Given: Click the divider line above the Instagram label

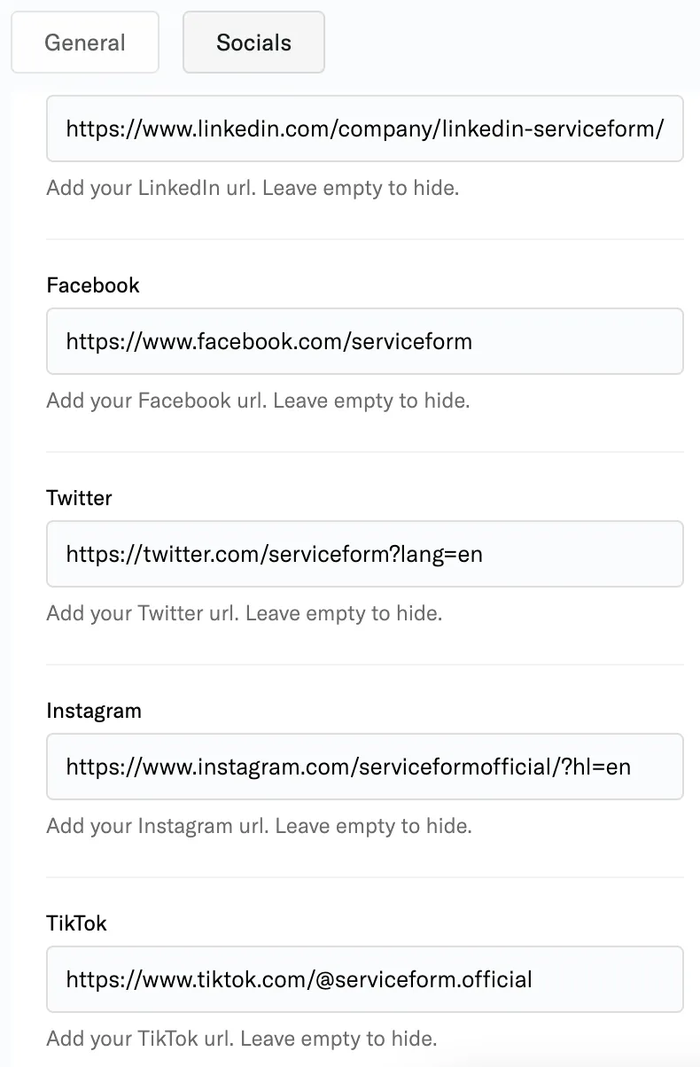Looking at the screenshot, I should tap(365, 665).
